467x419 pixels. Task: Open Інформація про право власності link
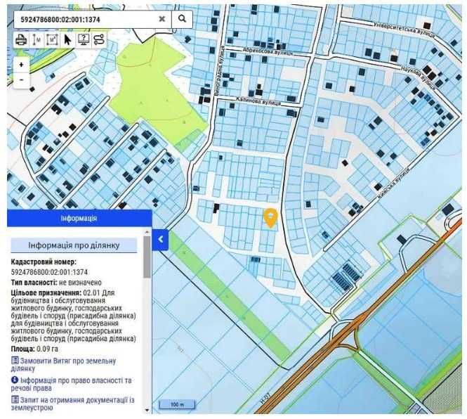[71, 384]
